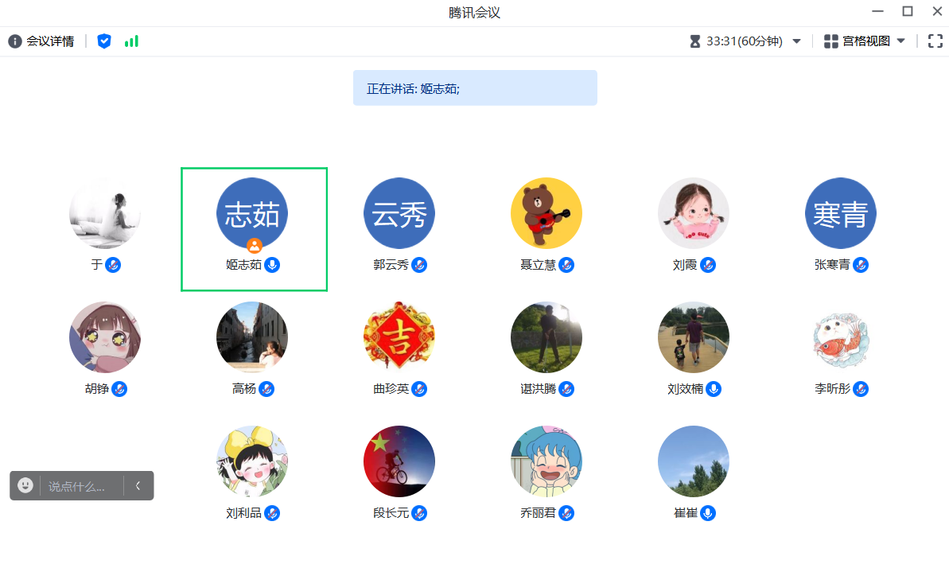
Task: Click the fullscreen icon in the toolbar
Action: (935, 41)
